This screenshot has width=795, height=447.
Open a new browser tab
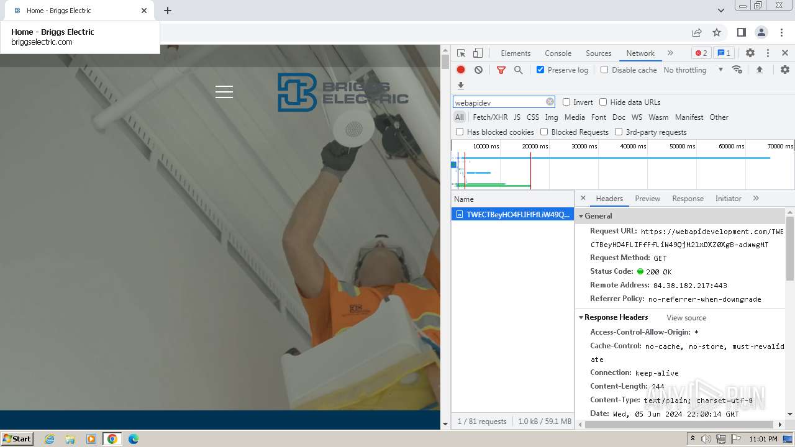click(168, 11)
